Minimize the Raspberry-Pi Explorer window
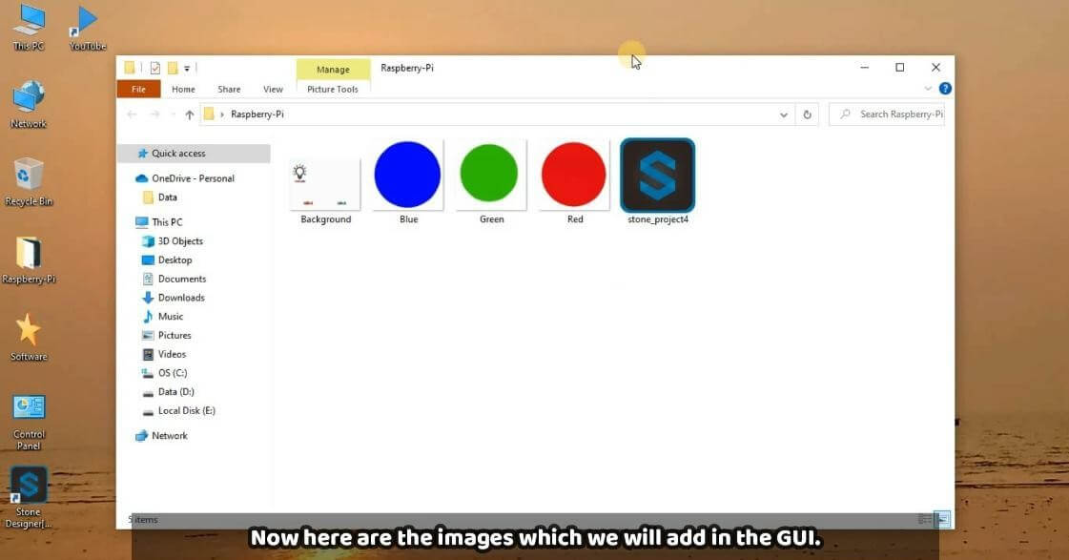The height and width of the screenshot is (560, 1069). pos(865,68)
